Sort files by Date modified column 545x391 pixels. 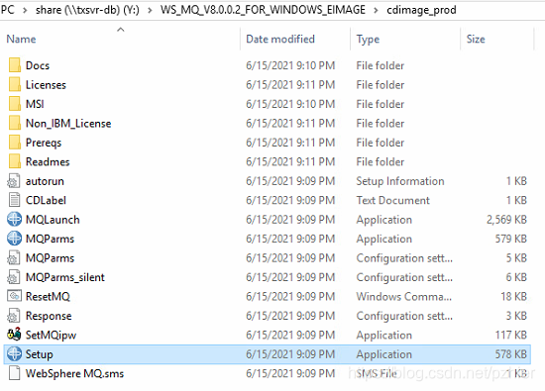[280, 39]
